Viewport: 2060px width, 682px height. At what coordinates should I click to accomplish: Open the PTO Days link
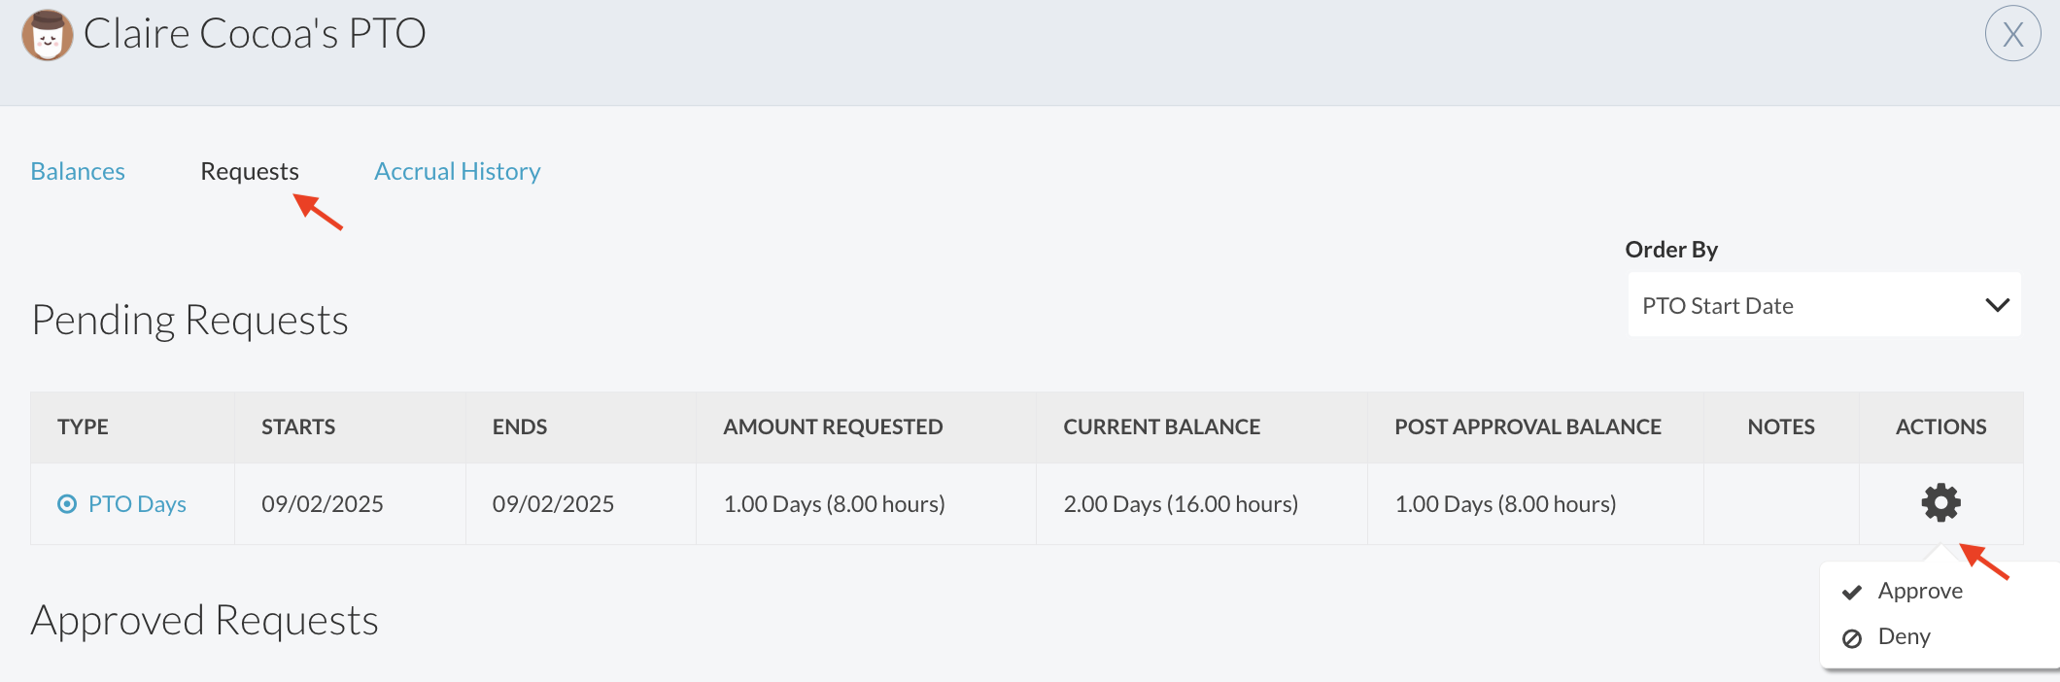tap(137, 503)
